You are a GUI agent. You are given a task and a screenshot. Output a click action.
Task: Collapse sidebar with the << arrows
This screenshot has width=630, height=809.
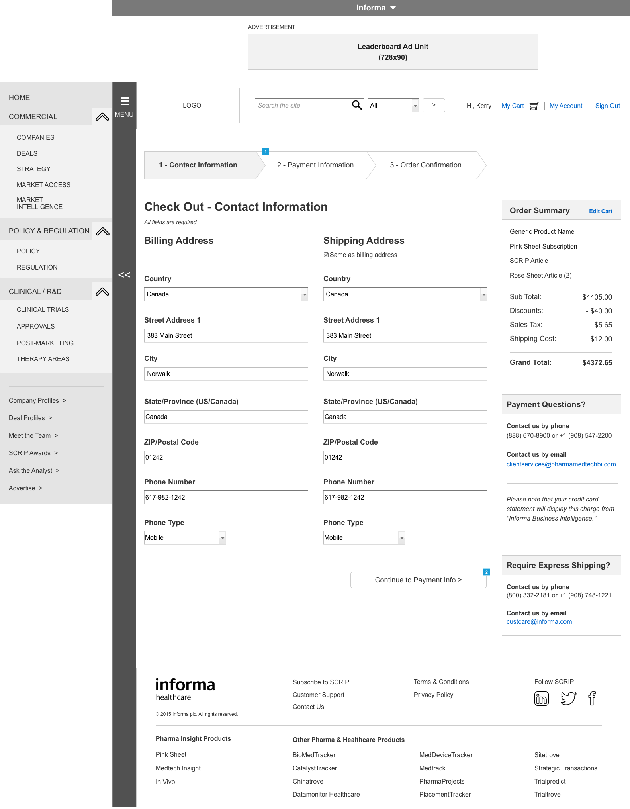click(x=124, y=275)
